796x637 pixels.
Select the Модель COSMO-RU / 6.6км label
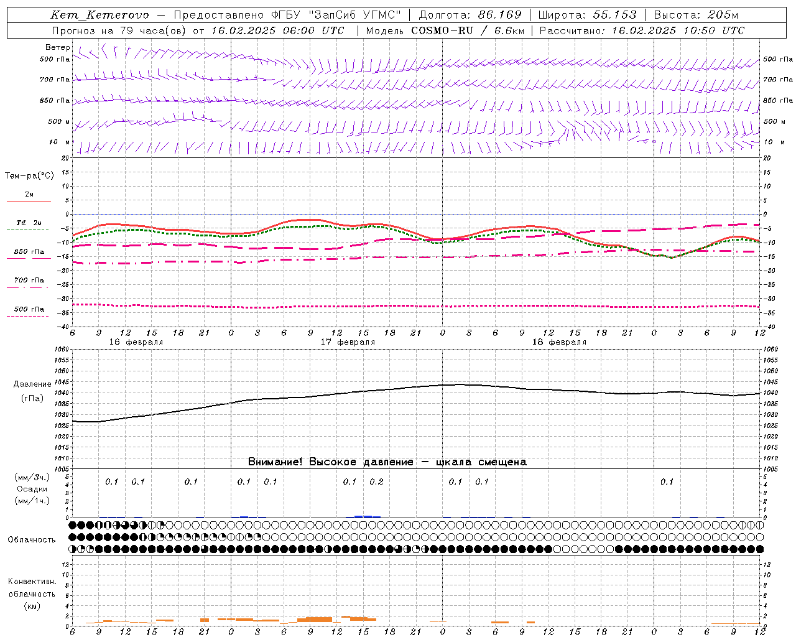(445, 30)
